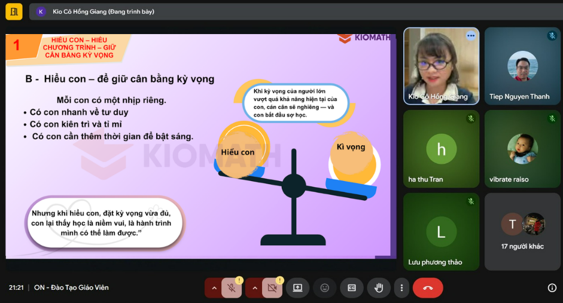The width and height of the screenshot is (563, 303).
Task: Turn on the camera in the call bar
Action: click(x=272, y=288)
